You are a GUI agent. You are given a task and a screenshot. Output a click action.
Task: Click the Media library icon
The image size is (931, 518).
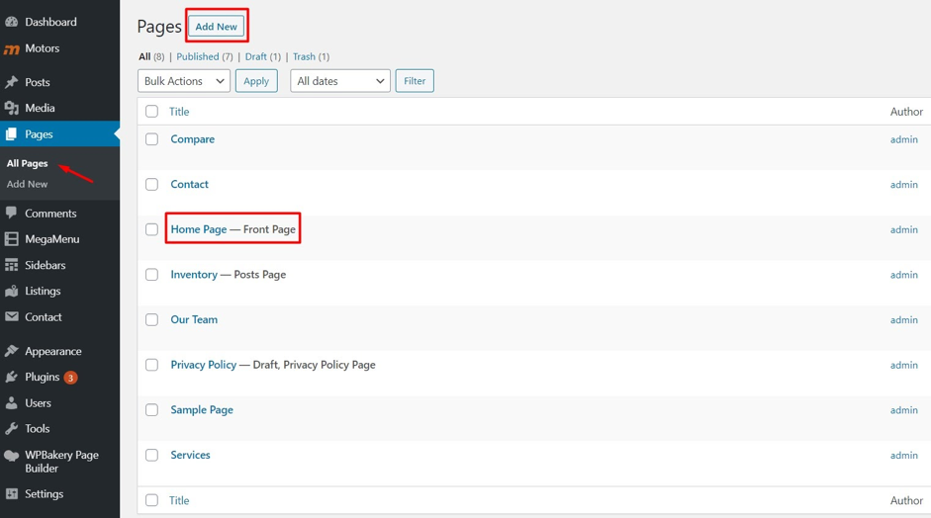tap(12, 108)
